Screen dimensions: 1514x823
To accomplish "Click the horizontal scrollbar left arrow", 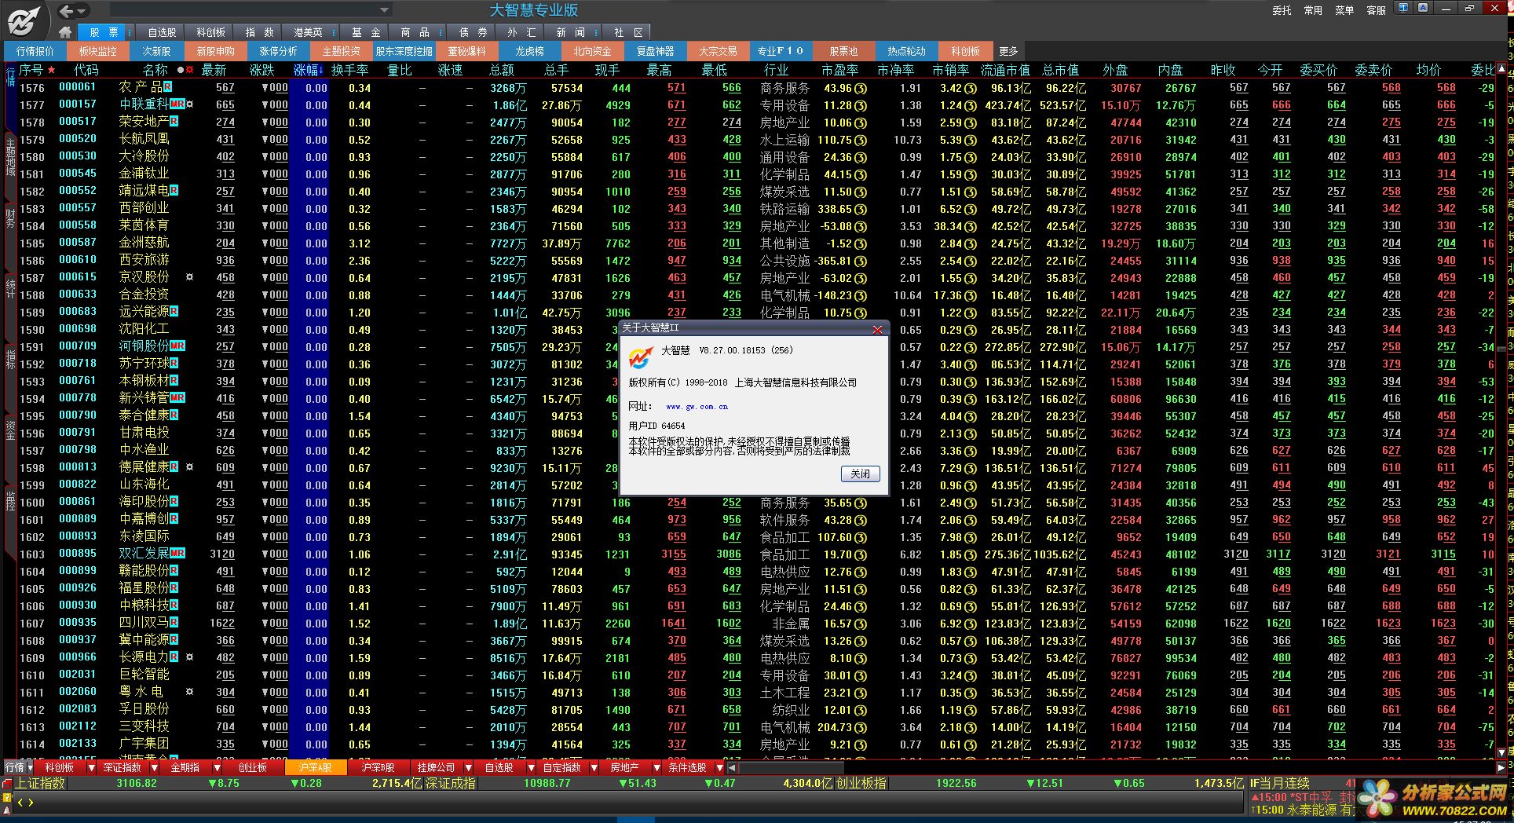I will [732, 767].
